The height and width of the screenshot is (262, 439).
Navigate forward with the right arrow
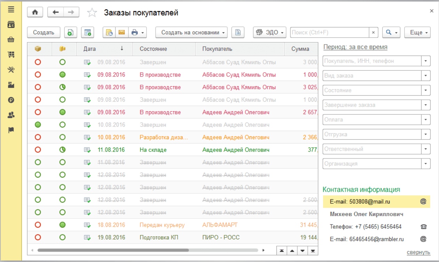(71, 12)
